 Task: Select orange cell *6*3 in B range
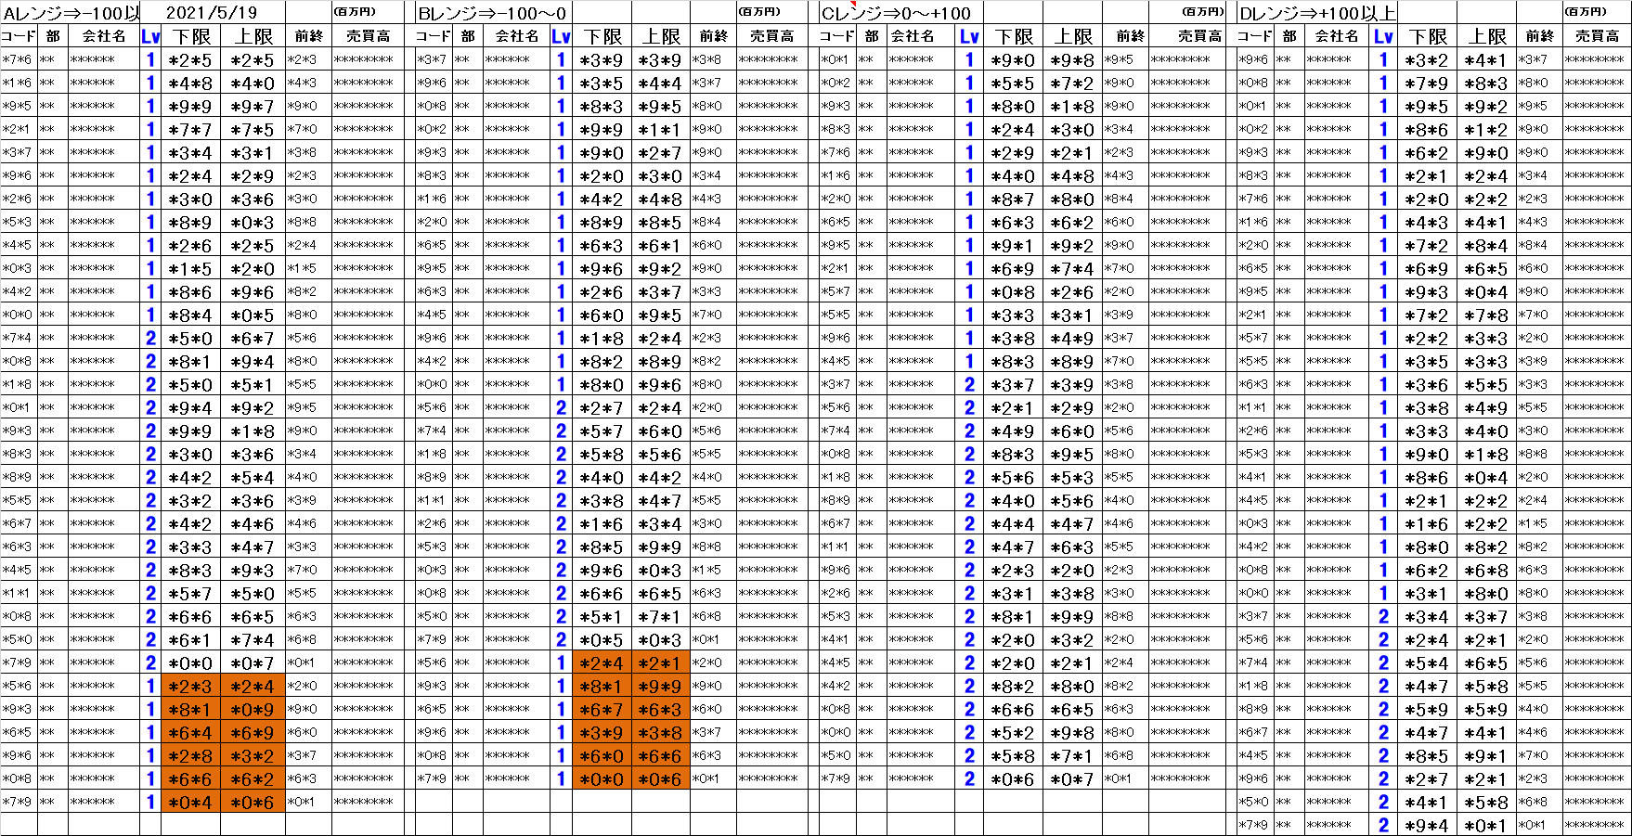point(660,709)
